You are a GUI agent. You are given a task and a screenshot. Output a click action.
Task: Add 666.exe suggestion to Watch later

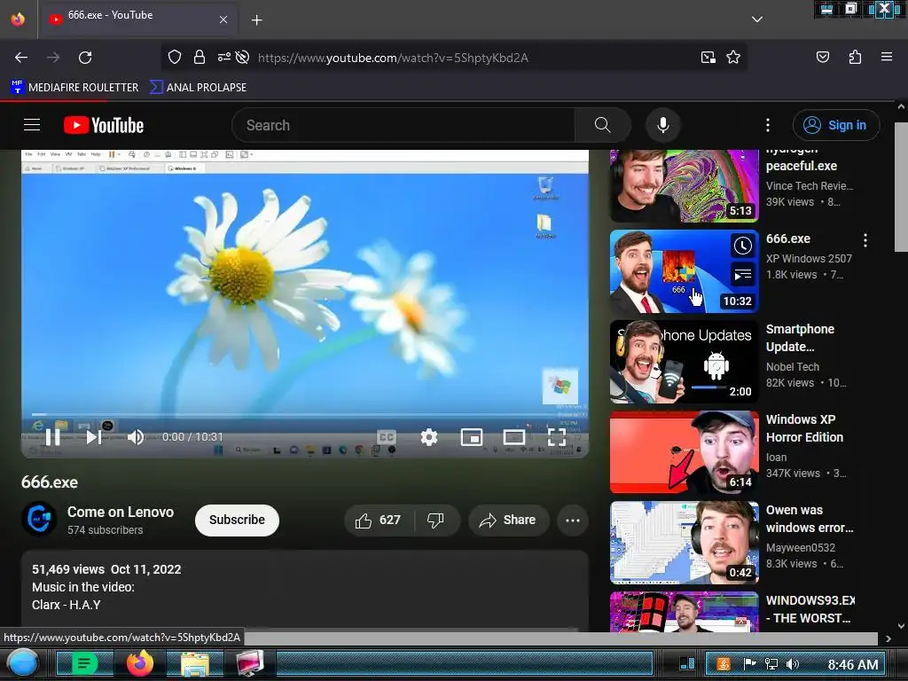coord(743,246)
